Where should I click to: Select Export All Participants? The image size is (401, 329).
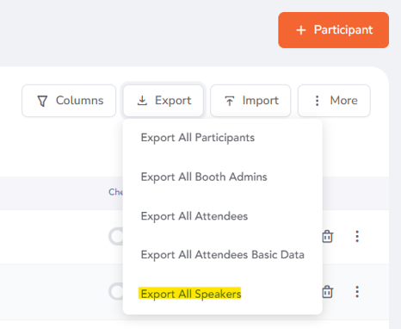click(198, 138)
